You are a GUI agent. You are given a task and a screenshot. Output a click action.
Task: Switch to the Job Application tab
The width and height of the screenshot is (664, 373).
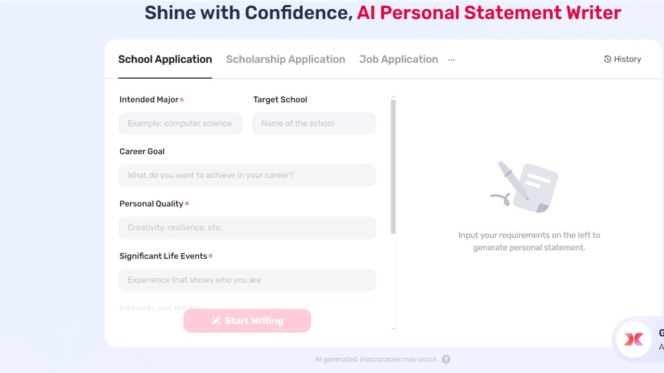tap(398, 59)
